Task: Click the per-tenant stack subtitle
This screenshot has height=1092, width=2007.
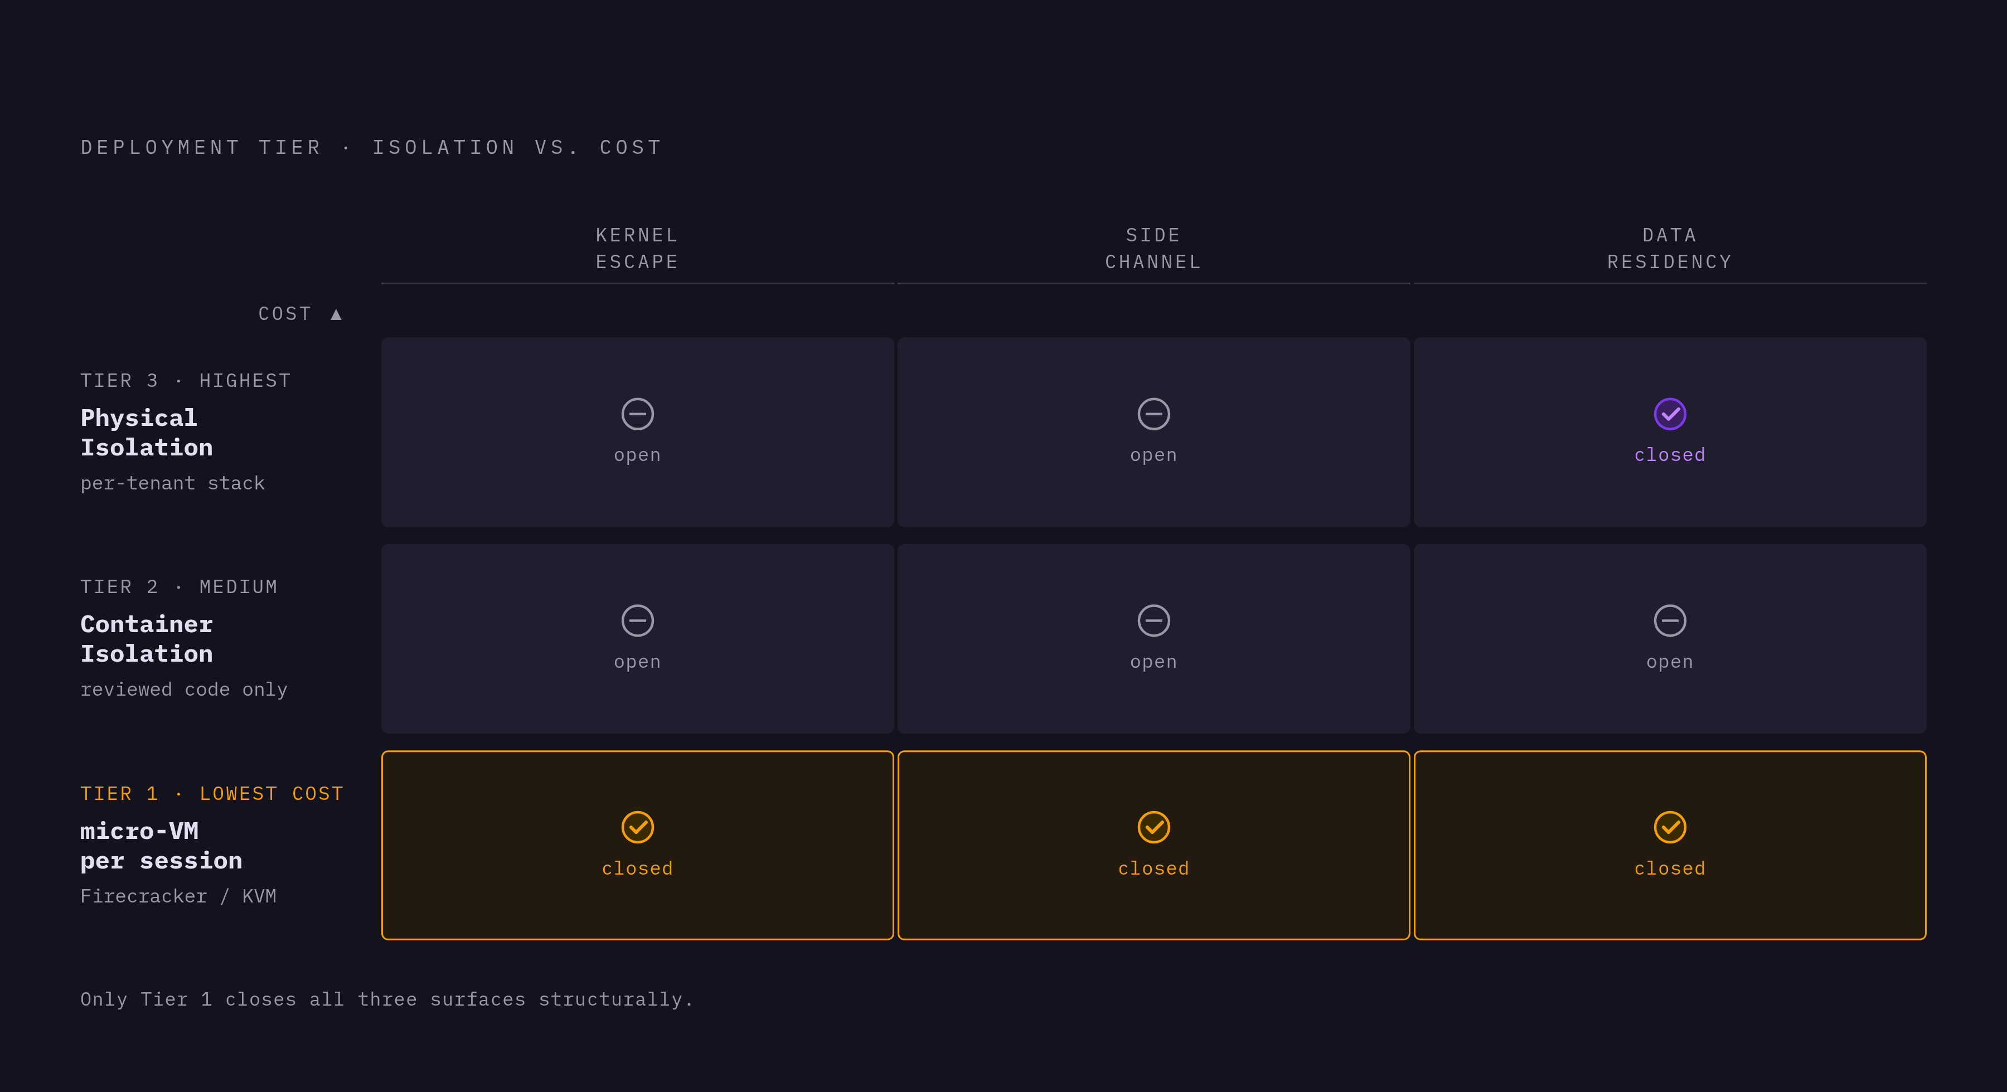Action: pyautogui.click(x=172, y=483)
